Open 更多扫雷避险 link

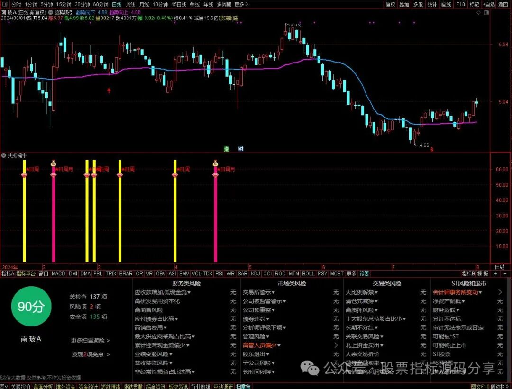pos(90,340)
